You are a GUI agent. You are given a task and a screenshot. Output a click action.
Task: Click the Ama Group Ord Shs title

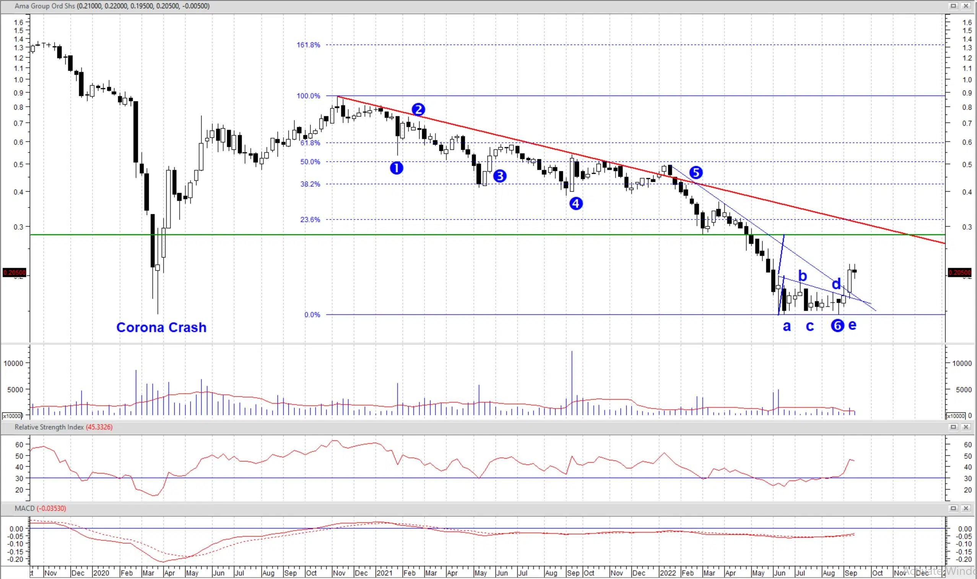(x=45, y=6)
